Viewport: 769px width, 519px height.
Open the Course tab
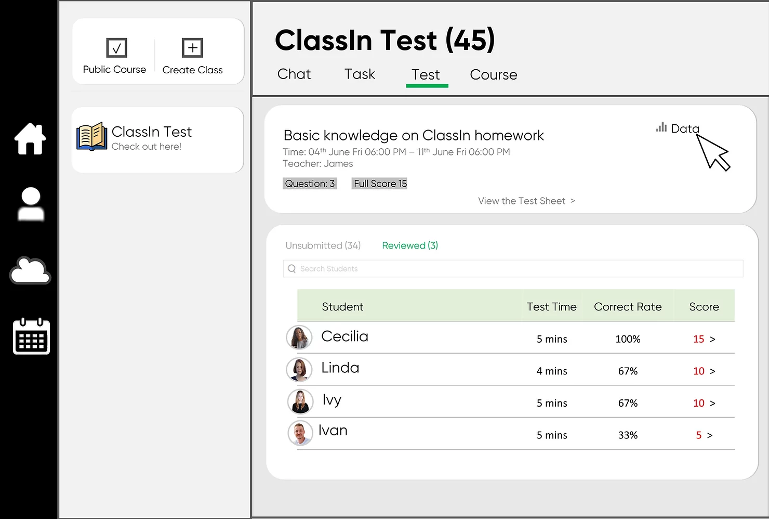493,75
